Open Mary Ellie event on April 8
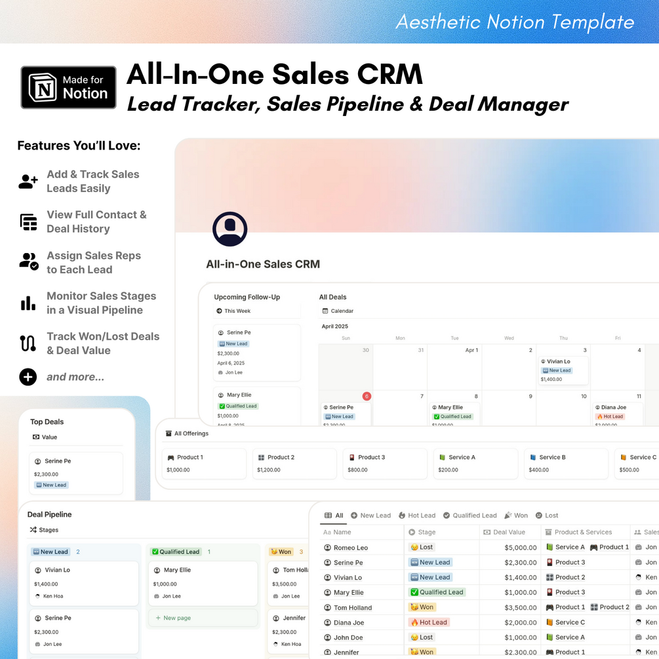 coord(455,414)
